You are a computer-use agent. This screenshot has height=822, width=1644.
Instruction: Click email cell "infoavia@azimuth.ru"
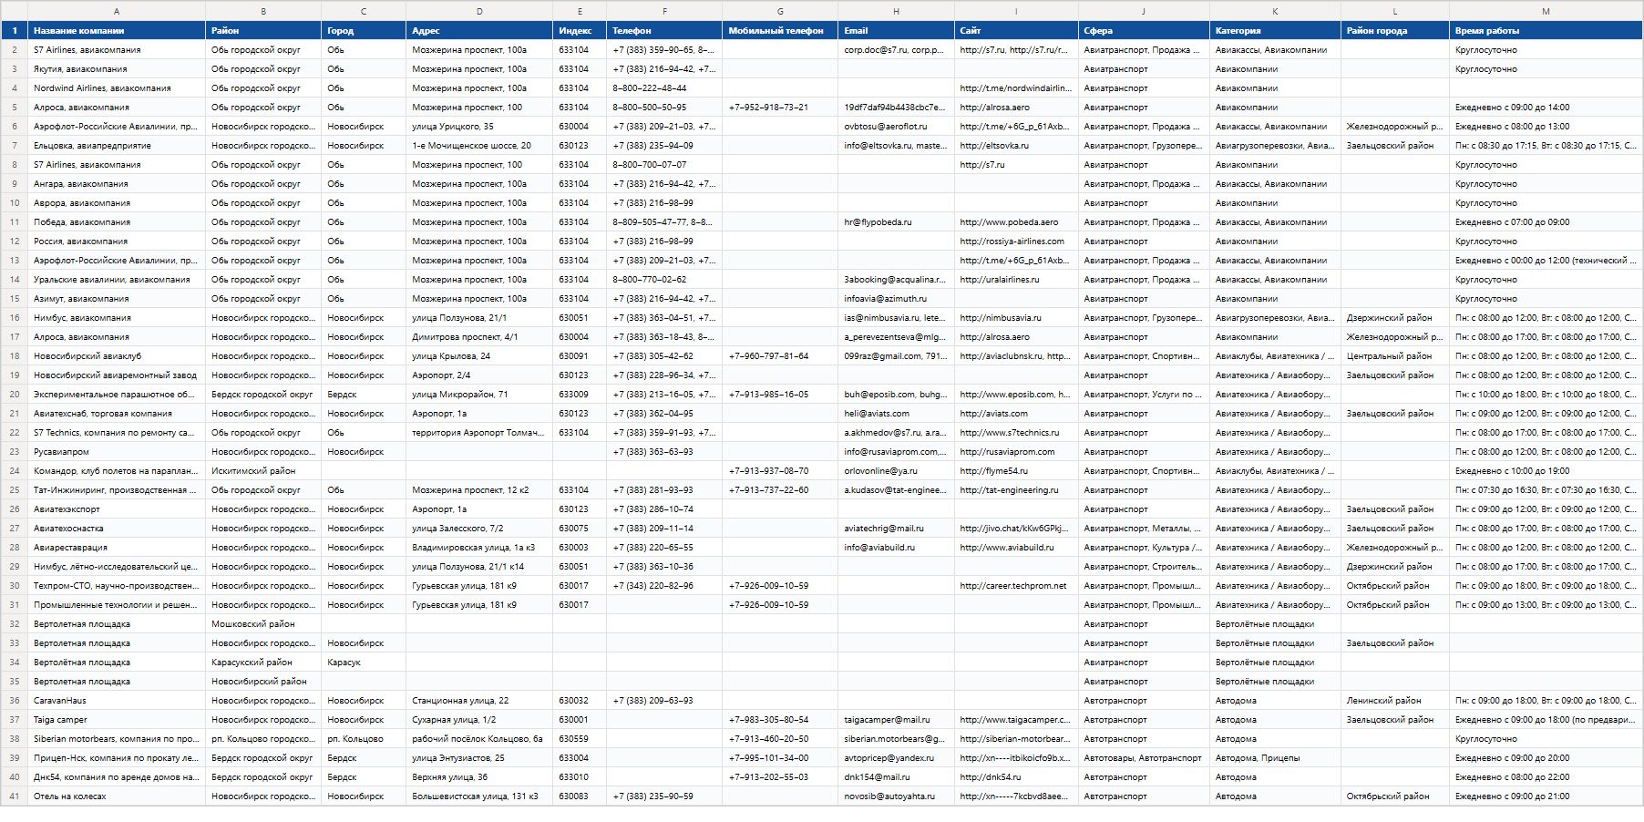click(x=896, y=299)
